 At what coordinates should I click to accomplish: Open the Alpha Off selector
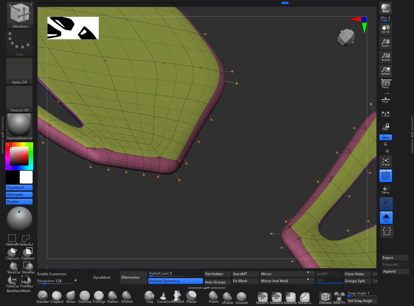(x=19, y=71)
